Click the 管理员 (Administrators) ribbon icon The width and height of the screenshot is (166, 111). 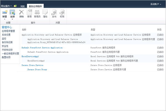pyautogui.click(x=37, y=12)
